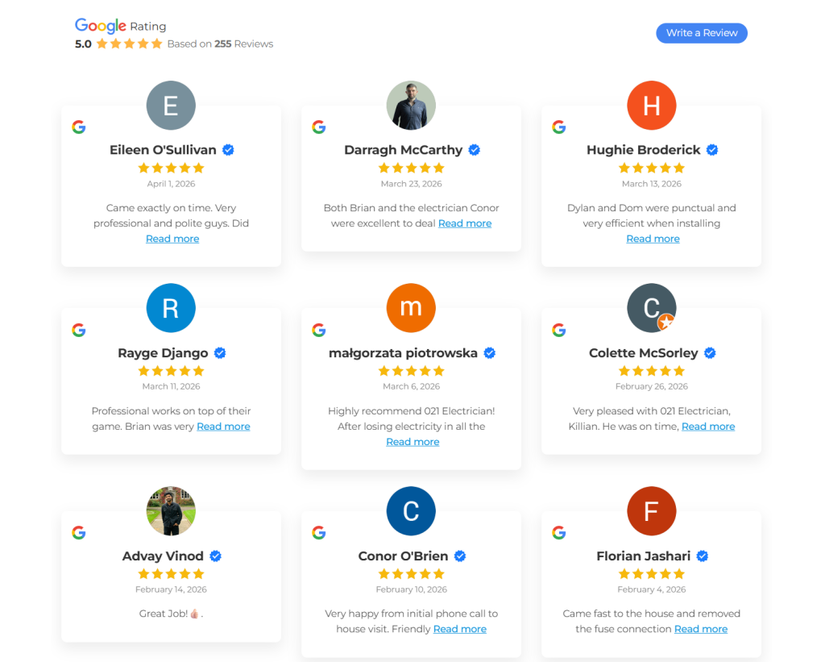Image resolution: width=825 pixels, height=662 pixels.
Task: Click Advay Vinod's profile photo
Action: pos(171,511)
